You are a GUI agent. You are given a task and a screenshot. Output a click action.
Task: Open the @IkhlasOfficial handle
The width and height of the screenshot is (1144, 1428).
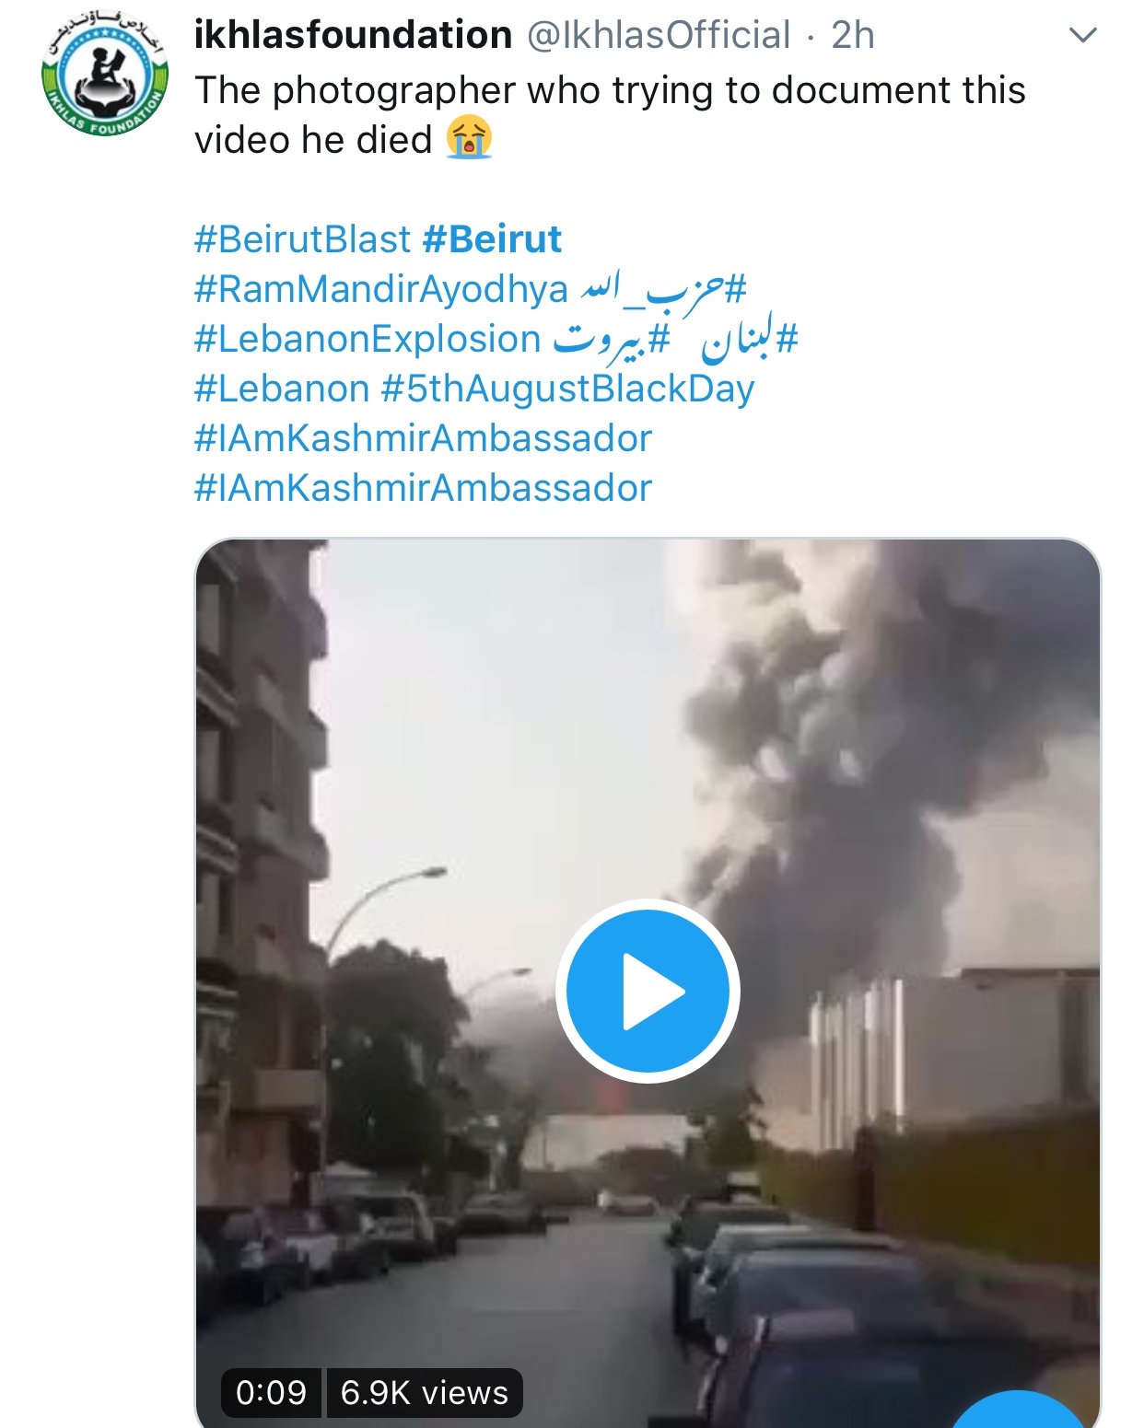[x=658, y=36]
